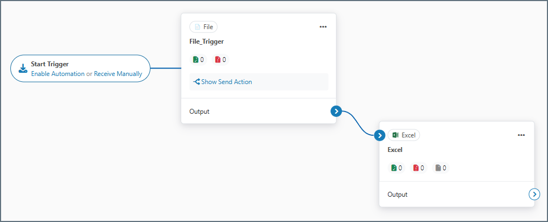The image size is (548, 222).
Task: Click the File tag on the File_Trigger node
Action: click(203, 27)
